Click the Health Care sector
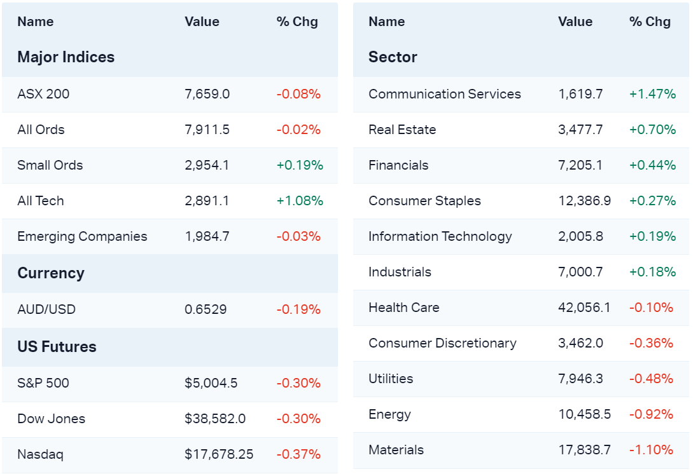Image resolution: width=693 pixels, height=474 pixels. coord(403,308)
